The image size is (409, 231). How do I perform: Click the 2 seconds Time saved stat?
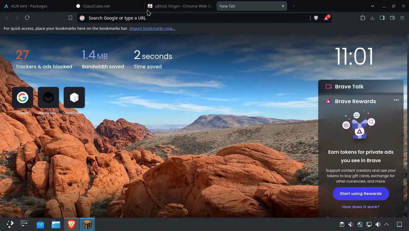click(x=153, y=59)
